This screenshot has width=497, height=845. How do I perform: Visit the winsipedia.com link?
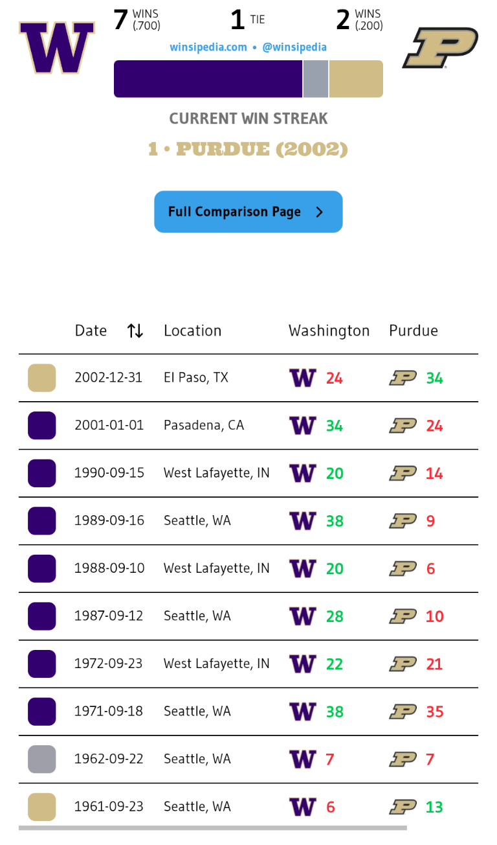click(x=208, y=47)
